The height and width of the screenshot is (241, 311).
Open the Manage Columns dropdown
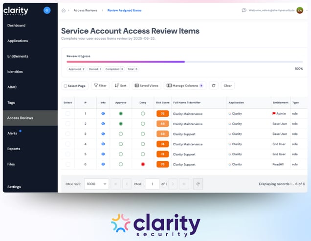point(185,86)
